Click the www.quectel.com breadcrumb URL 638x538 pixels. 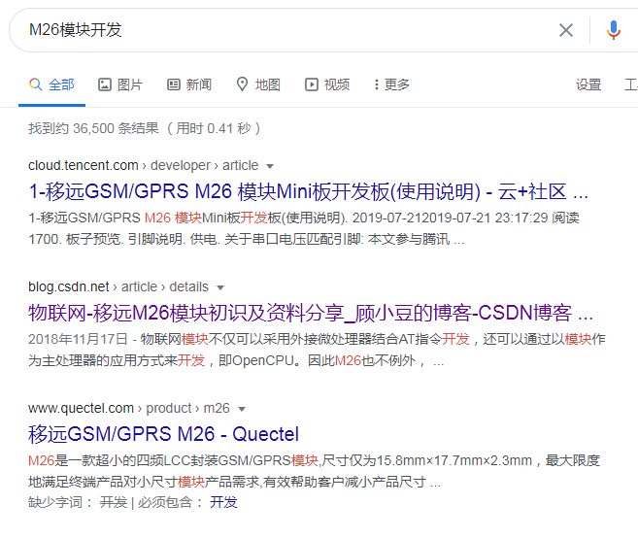(128, 408)
